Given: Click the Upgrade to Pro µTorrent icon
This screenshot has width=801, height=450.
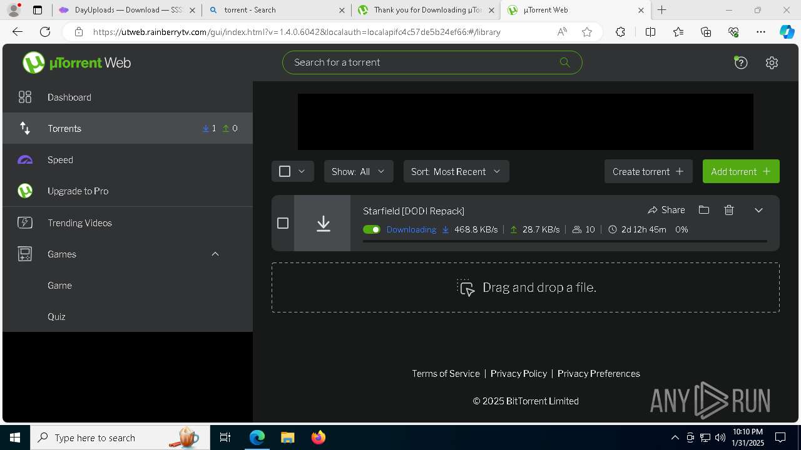Looking at the screenshot, I should 25,191.
